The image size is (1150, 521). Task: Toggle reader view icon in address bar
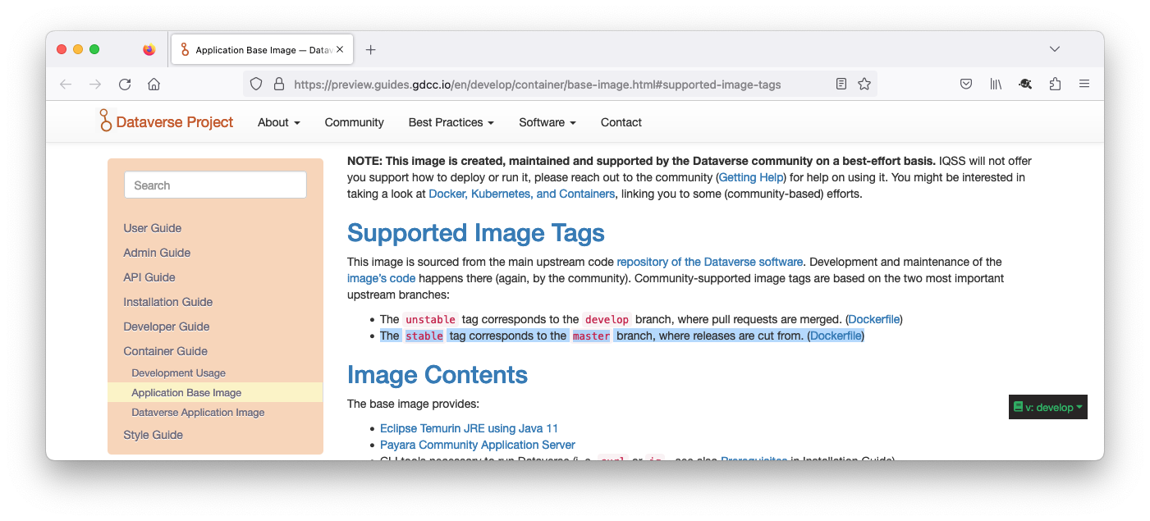tap(841, 84)
